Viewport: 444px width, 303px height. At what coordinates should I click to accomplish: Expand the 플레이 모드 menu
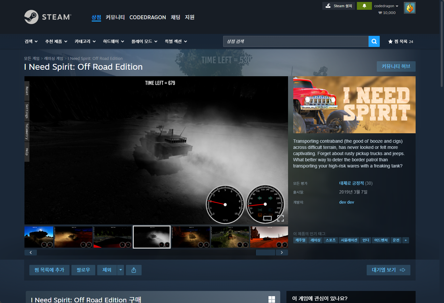[145, 41]
